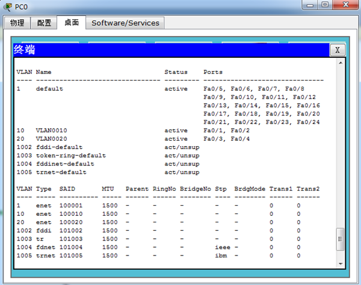Click the SAID value '101005'
361x285 pixels.
pos(71,256)
